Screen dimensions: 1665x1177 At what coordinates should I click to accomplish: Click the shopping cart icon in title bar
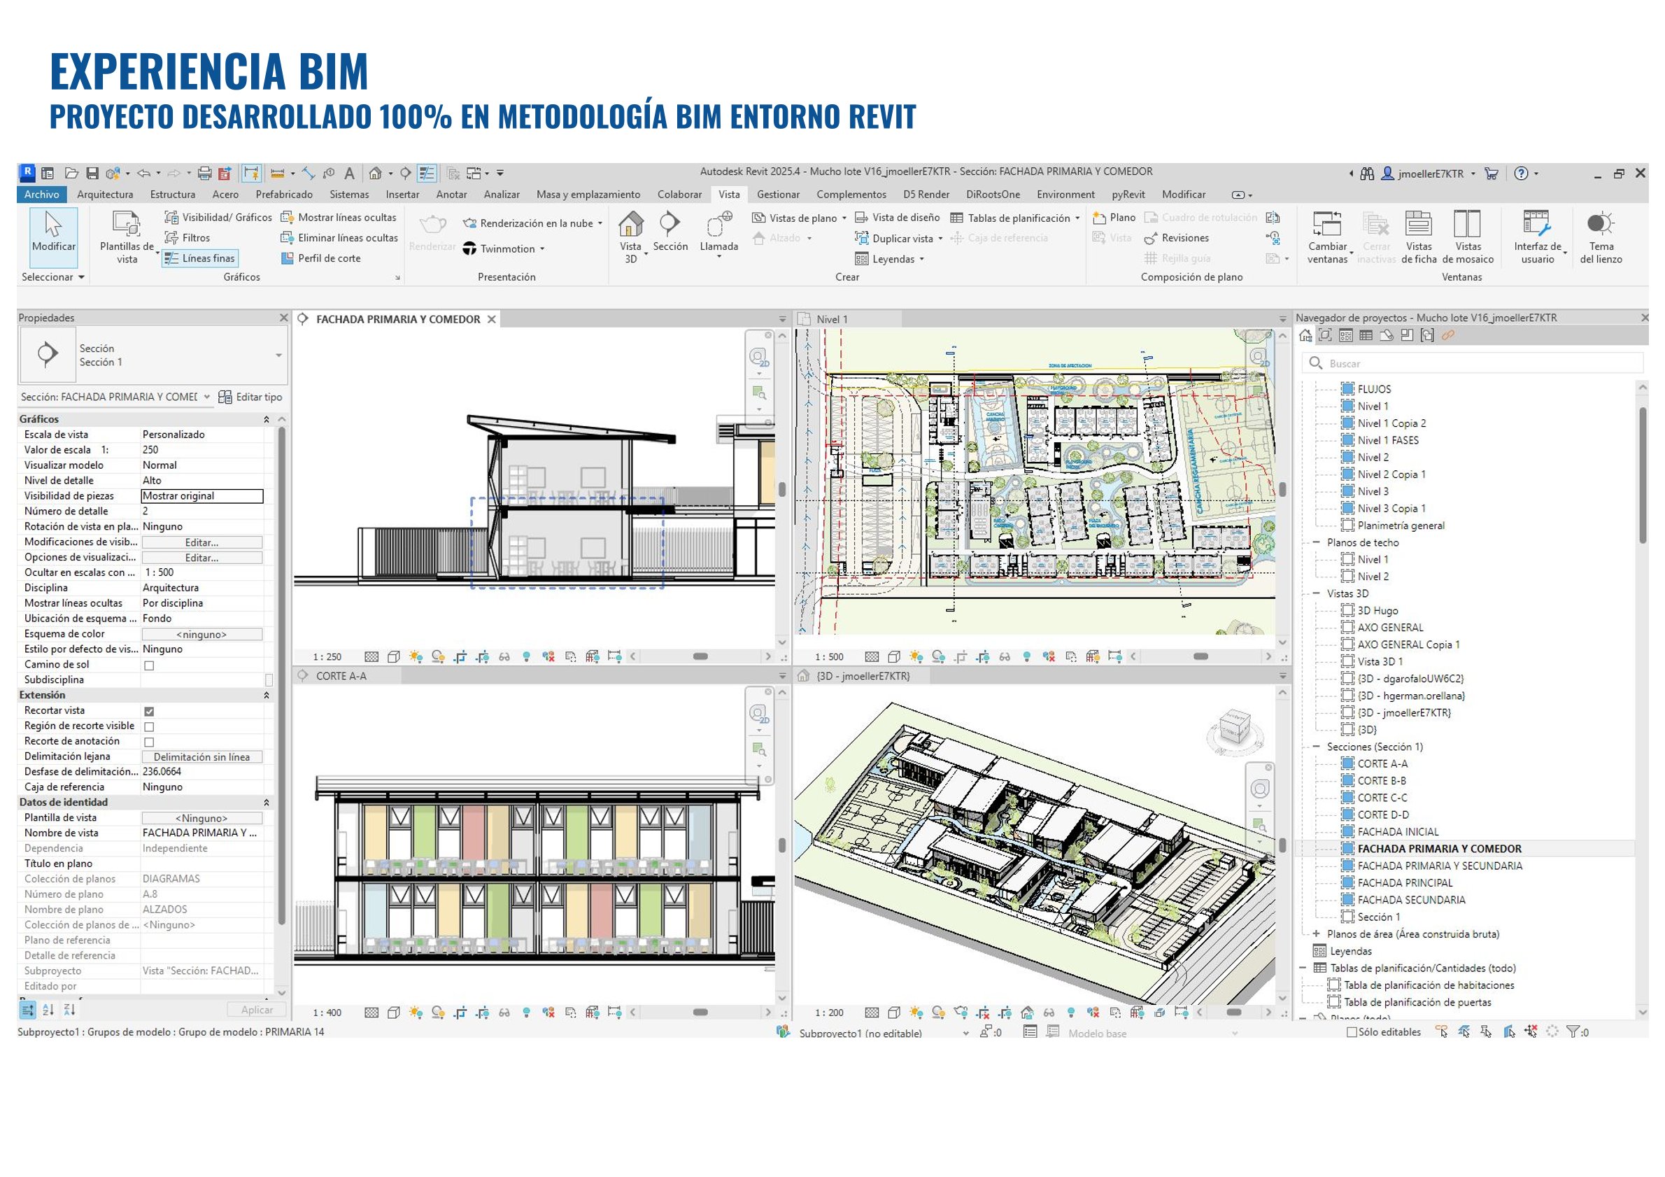1491,174
